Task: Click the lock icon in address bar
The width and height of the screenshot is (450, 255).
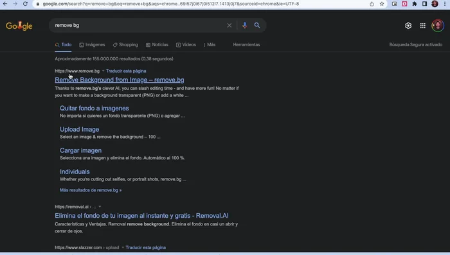Action: (37, 4)
